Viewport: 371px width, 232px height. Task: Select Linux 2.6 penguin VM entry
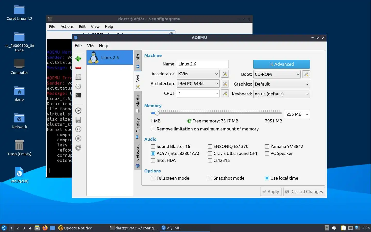(x=110, y=57)
